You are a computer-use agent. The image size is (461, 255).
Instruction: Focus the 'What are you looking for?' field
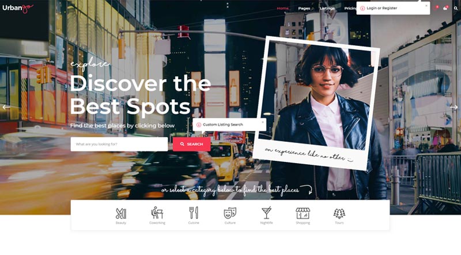click(119, 144)
